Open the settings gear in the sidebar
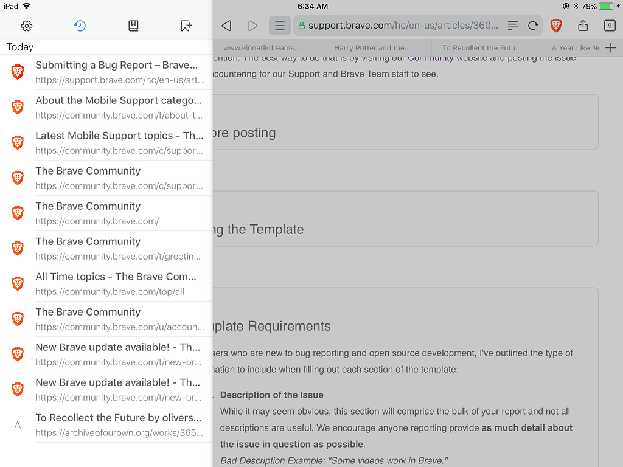Viewport: 623px width, 467px height. pyautogui.click(x=27, y=26)
